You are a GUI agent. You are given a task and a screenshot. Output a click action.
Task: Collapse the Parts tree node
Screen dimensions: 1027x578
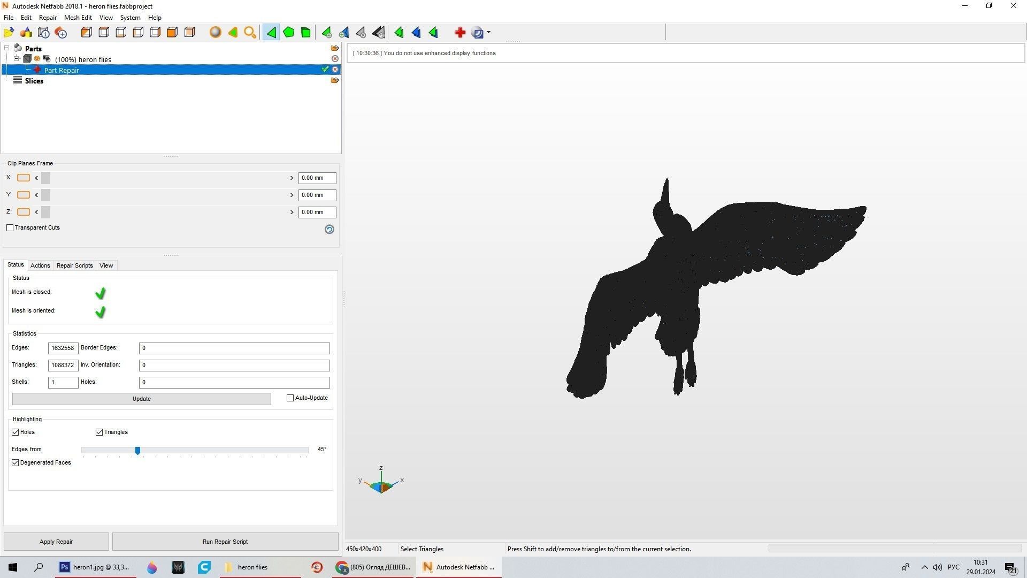(7, 48)
